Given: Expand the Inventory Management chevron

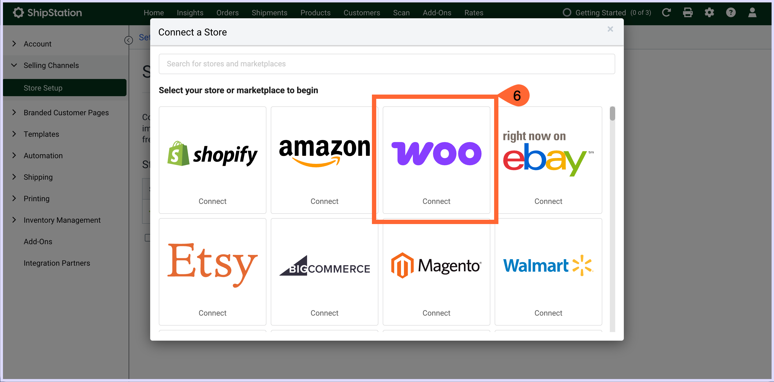Looking at the screenshot, I should (14, 220).
